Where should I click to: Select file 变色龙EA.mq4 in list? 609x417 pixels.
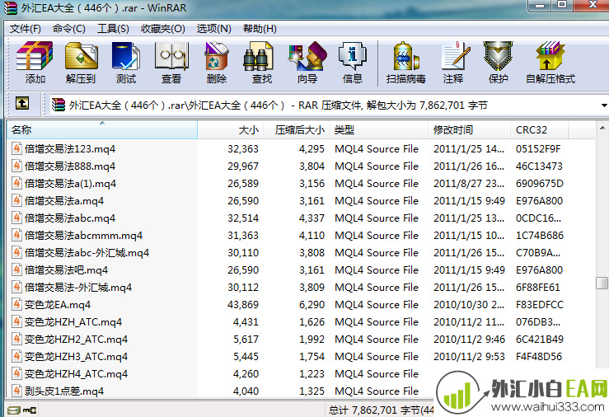58,305
